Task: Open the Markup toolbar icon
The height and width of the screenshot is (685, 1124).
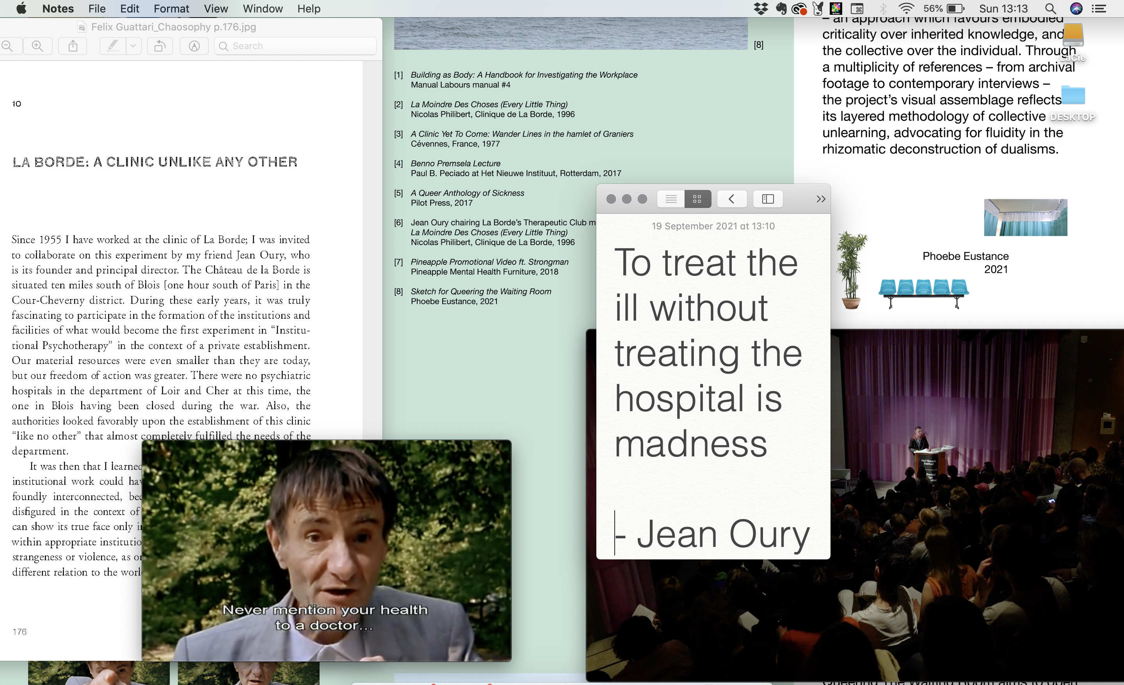Action: (x=194, y=46)
